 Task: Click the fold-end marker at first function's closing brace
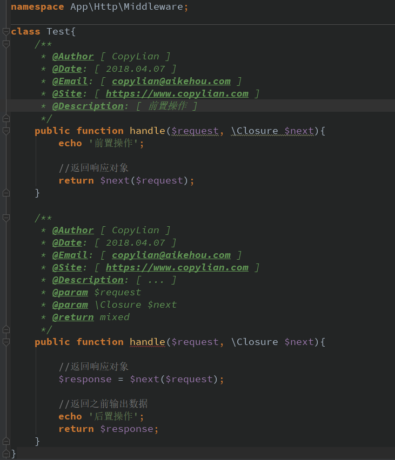6,193
